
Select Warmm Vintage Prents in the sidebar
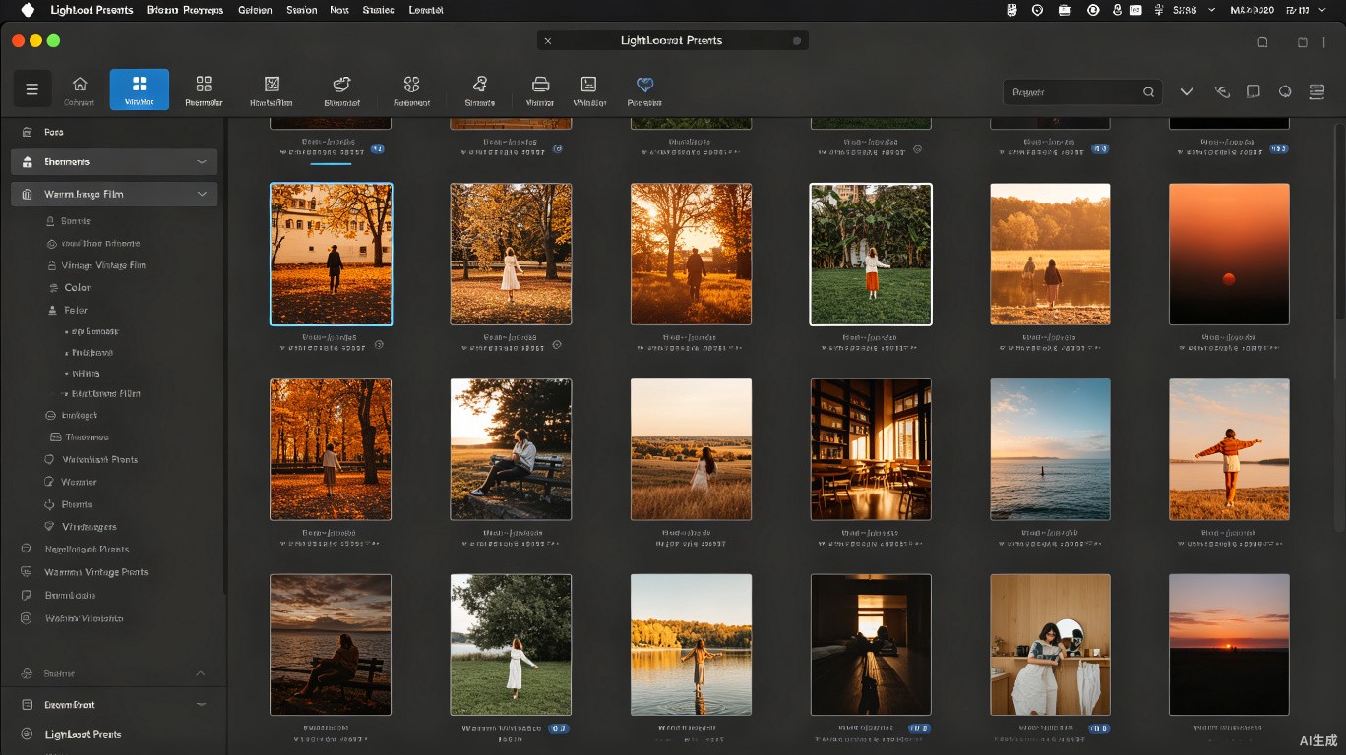[96, 572]
